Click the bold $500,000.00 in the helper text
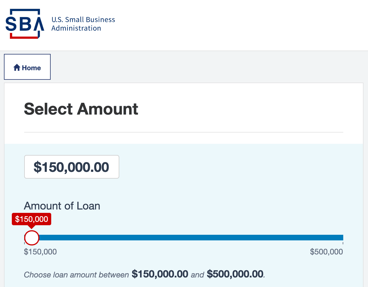The height and width of the screenshot is (287, 368). point(235,274)
